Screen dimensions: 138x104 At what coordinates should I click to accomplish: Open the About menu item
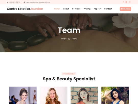66,9
